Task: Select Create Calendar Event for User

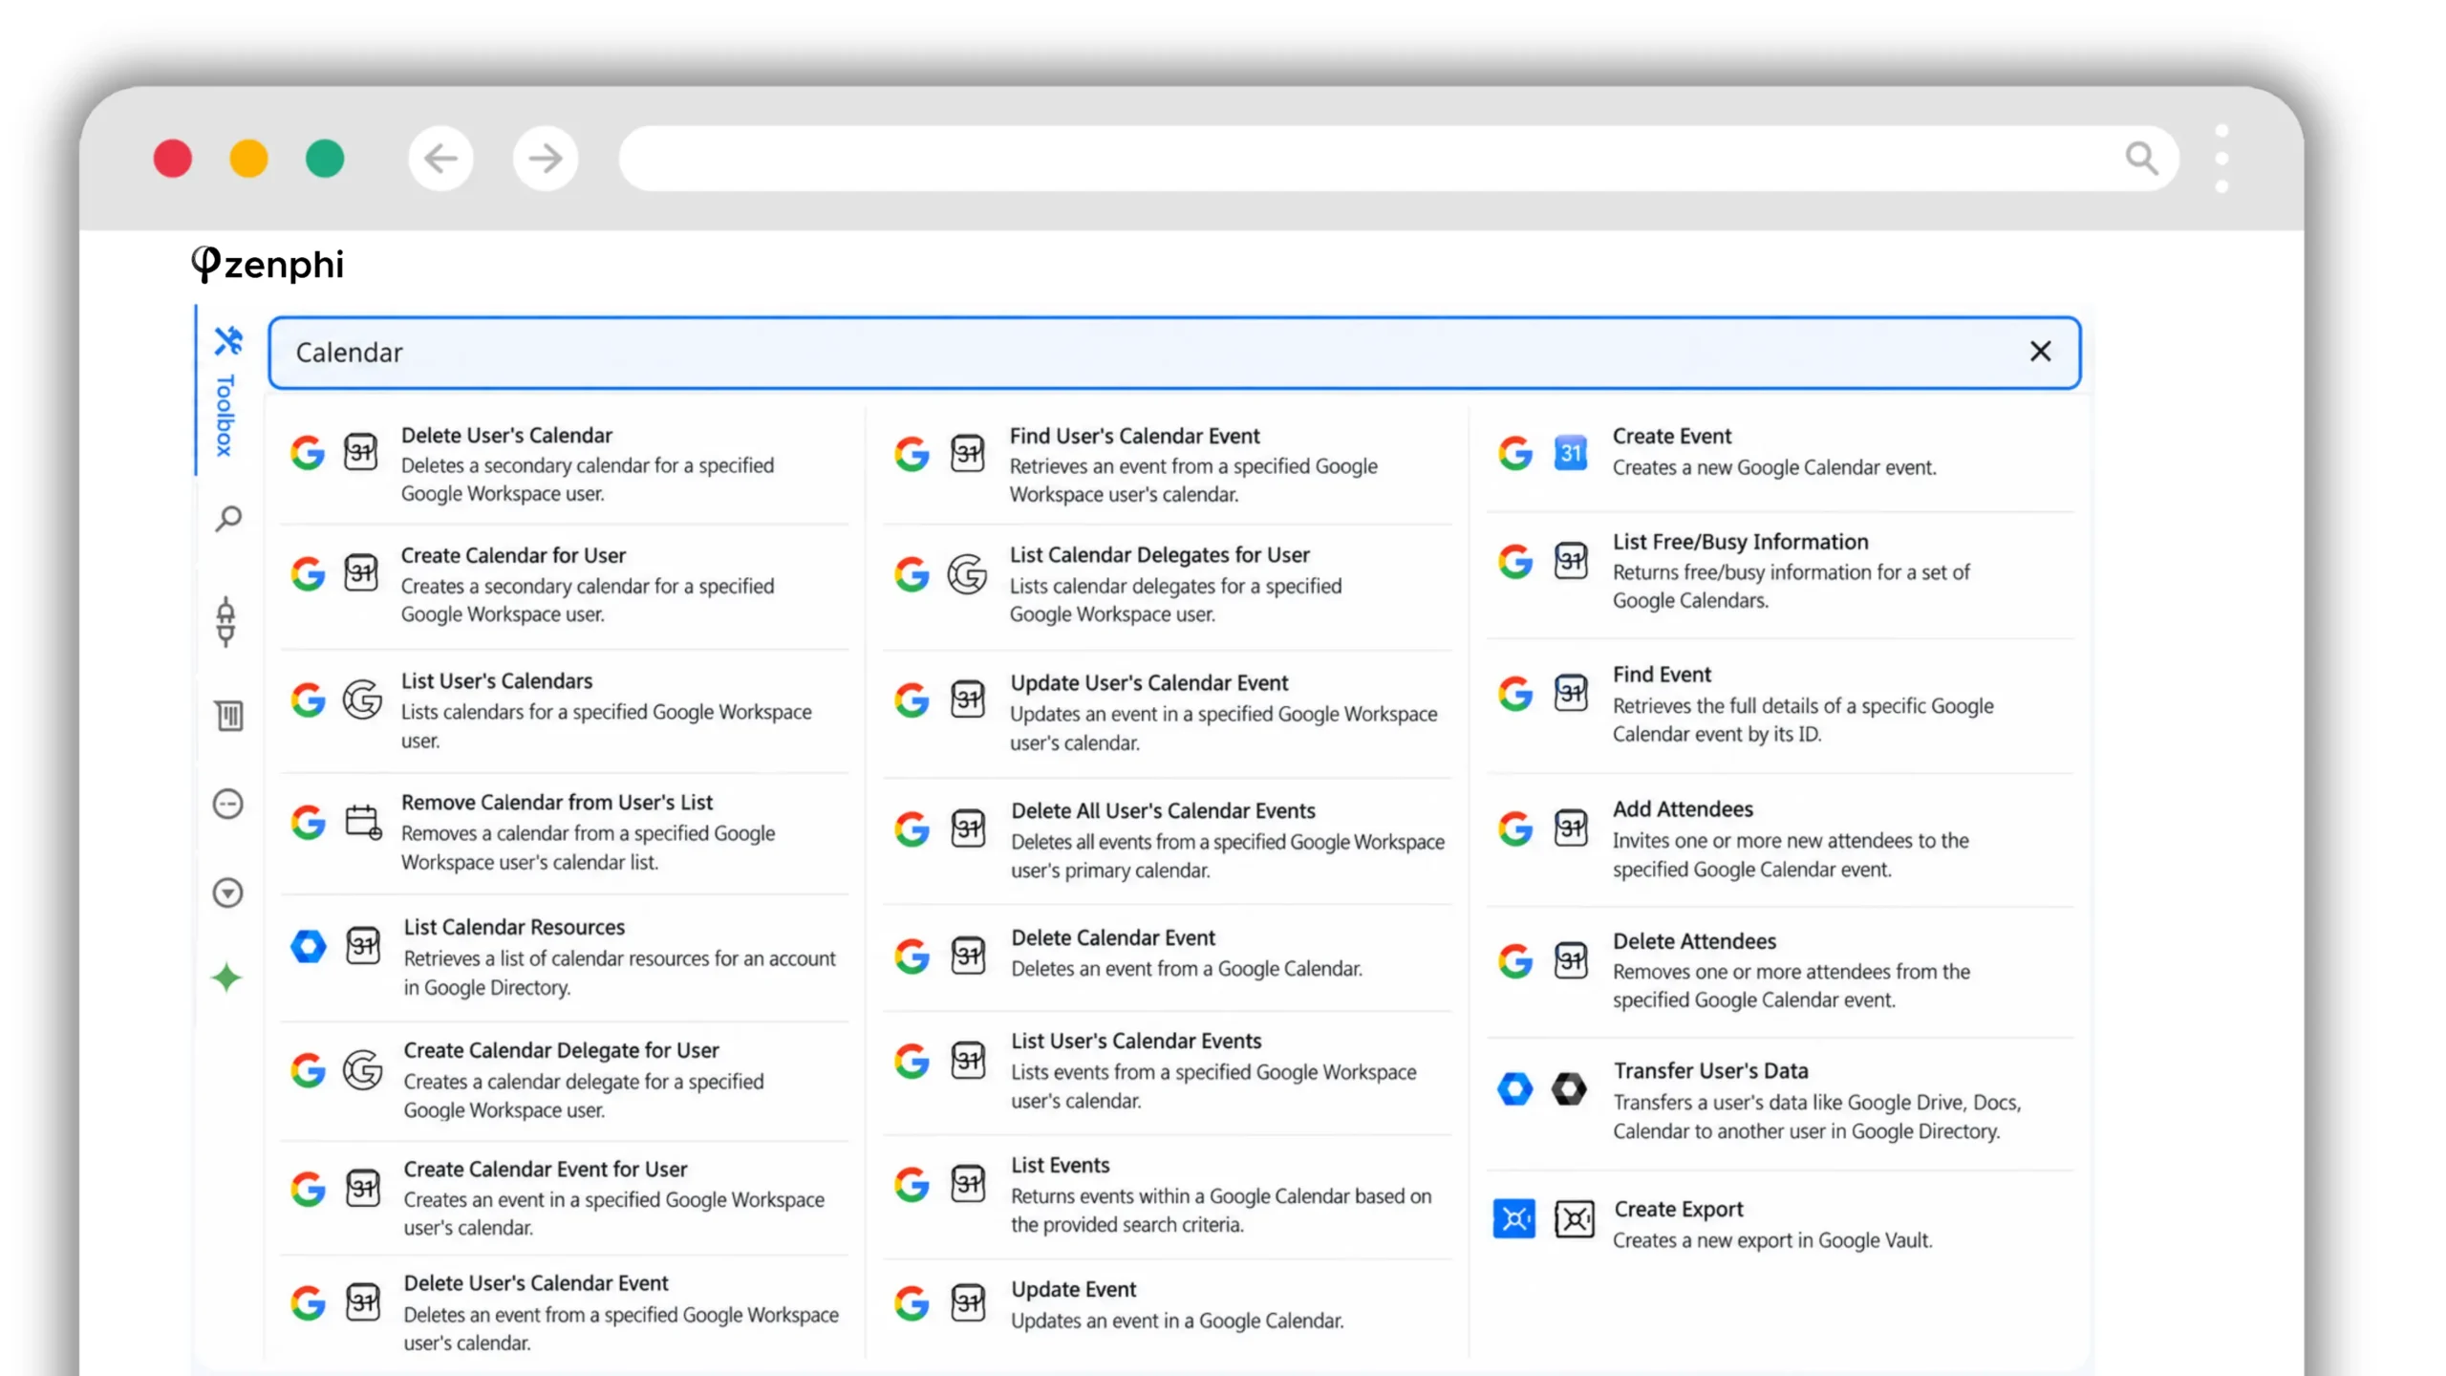Action: [x=564, y=1198]
